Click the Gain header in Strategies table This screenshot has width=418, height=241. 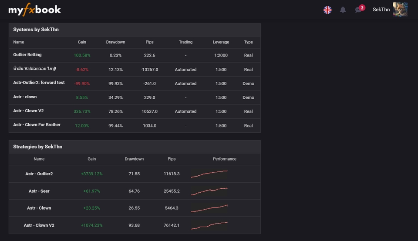92,159
